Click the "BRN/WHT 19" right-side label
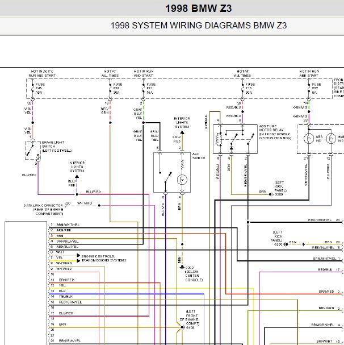 click(x=328, y=342)
